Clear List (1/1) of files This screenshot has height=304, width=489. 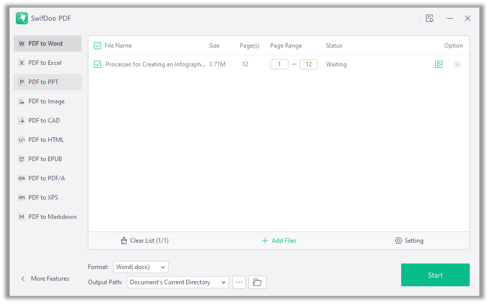pyautogui.click(x=145, y=241)
